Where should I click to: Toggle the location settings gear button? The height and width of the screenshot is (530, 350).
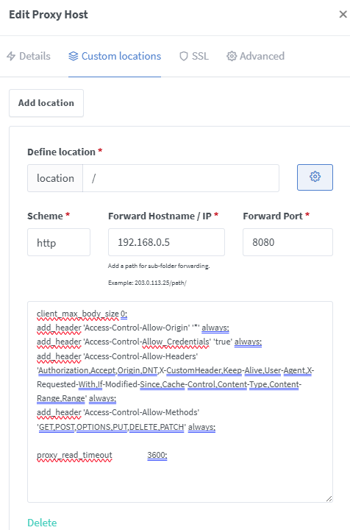pos(315,177)
